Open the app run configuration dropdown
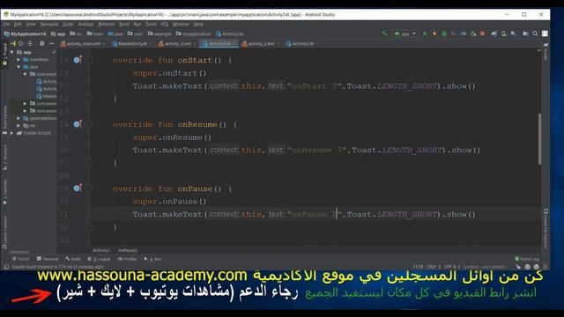This screenshot has height=317, width=564. click(405, 33)
